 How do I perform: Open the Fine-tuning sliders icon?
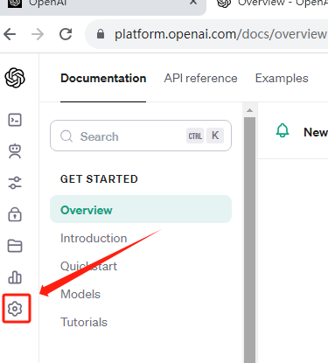pyautogui.click(x=15, y=183)
